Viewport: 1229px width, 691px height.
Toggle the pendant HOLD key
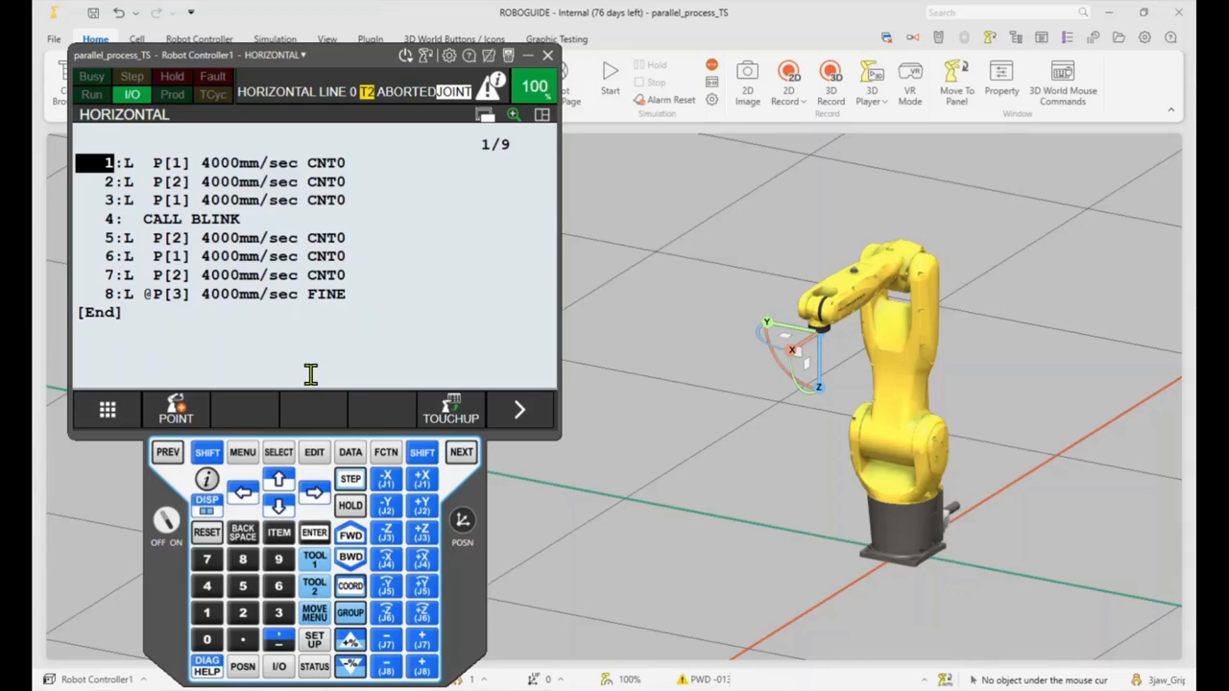(x=349, y=506)
